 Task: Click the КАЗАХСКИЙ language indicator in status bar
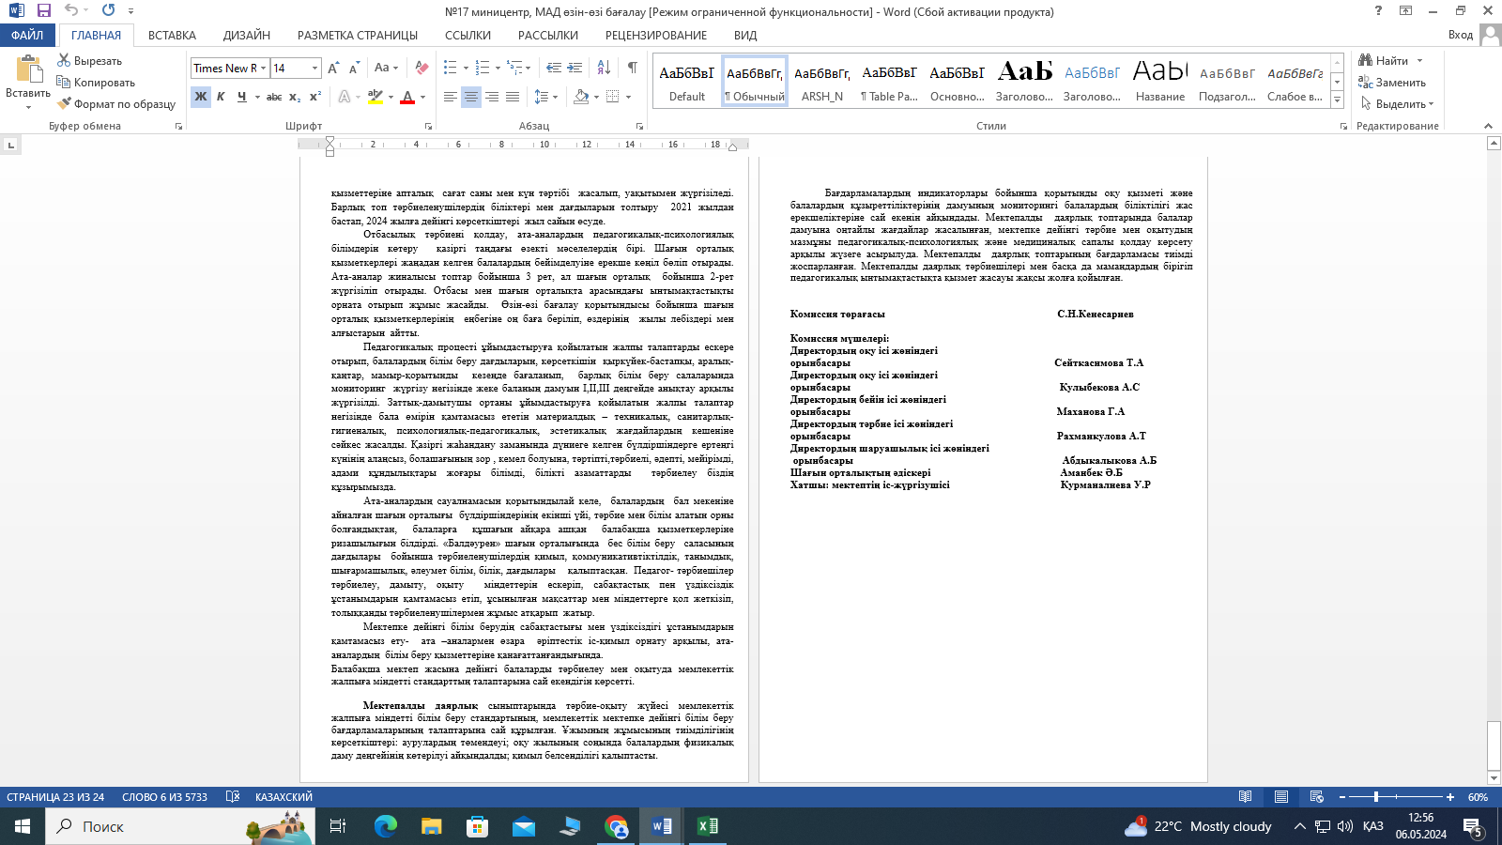(x=284, y=797)
